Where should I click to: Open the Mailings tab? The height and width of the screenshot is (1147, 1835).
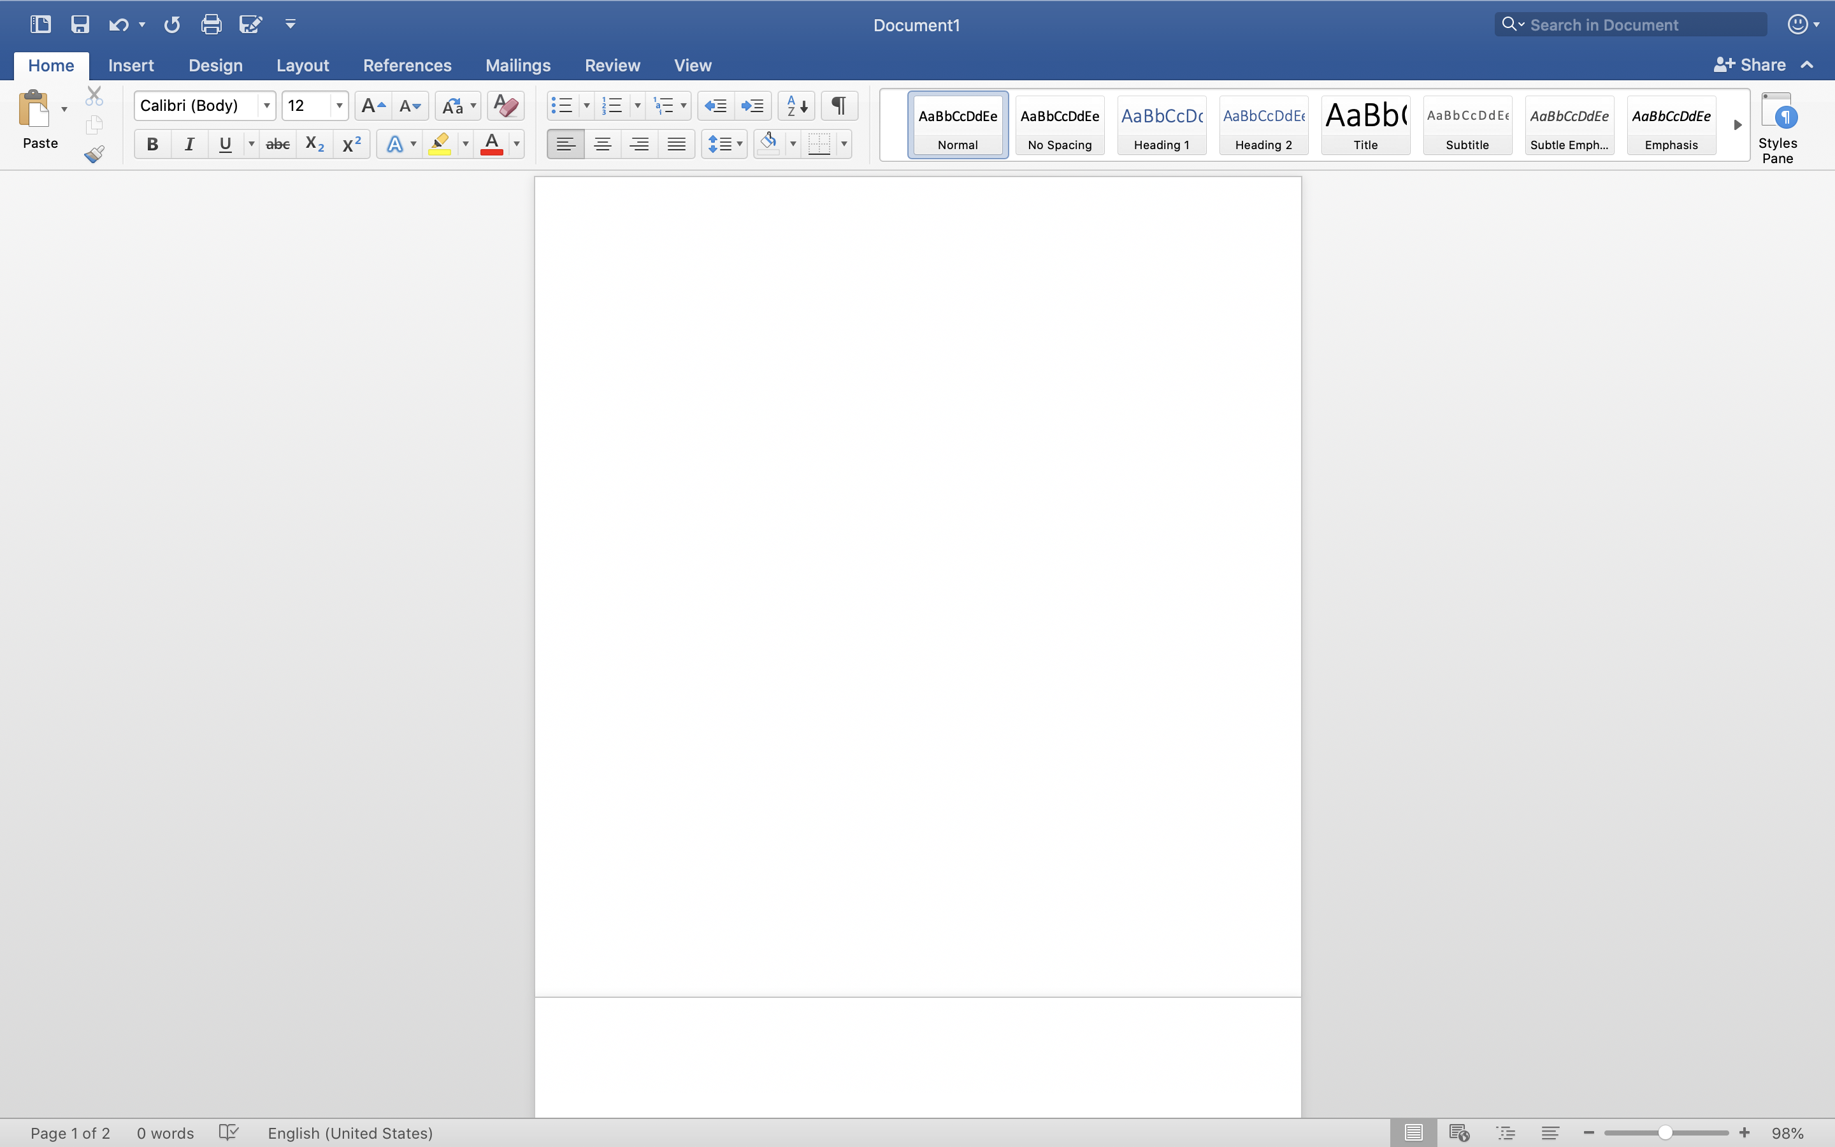518,65
